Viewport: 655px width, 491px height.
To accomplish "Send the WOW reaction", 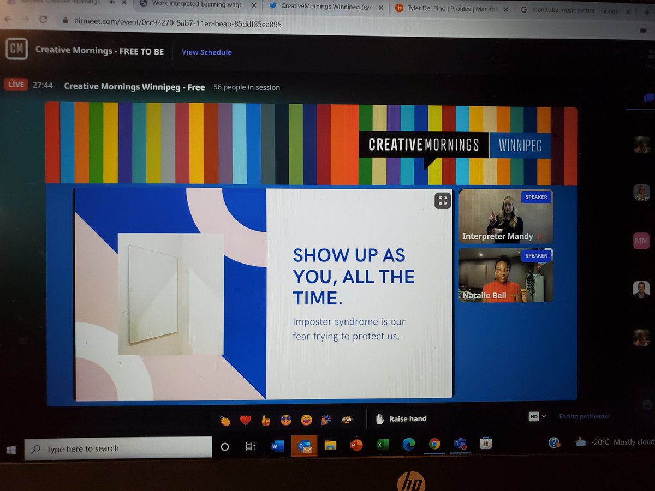I will click(347, 419).
